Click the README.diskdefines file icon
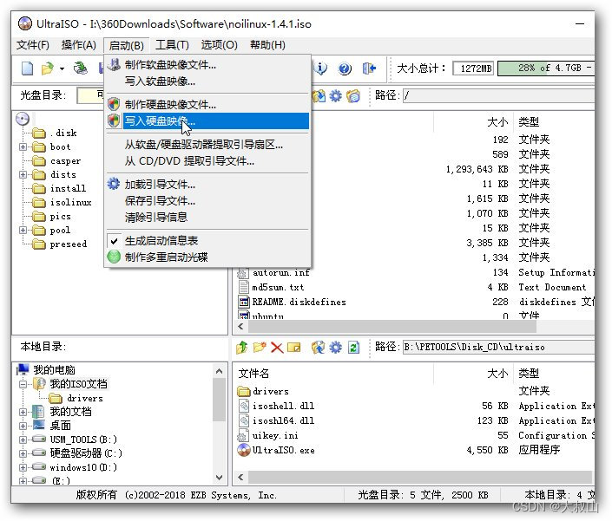Screen dimensions: 612x521 pyautogui.click(x=244, y=302)
